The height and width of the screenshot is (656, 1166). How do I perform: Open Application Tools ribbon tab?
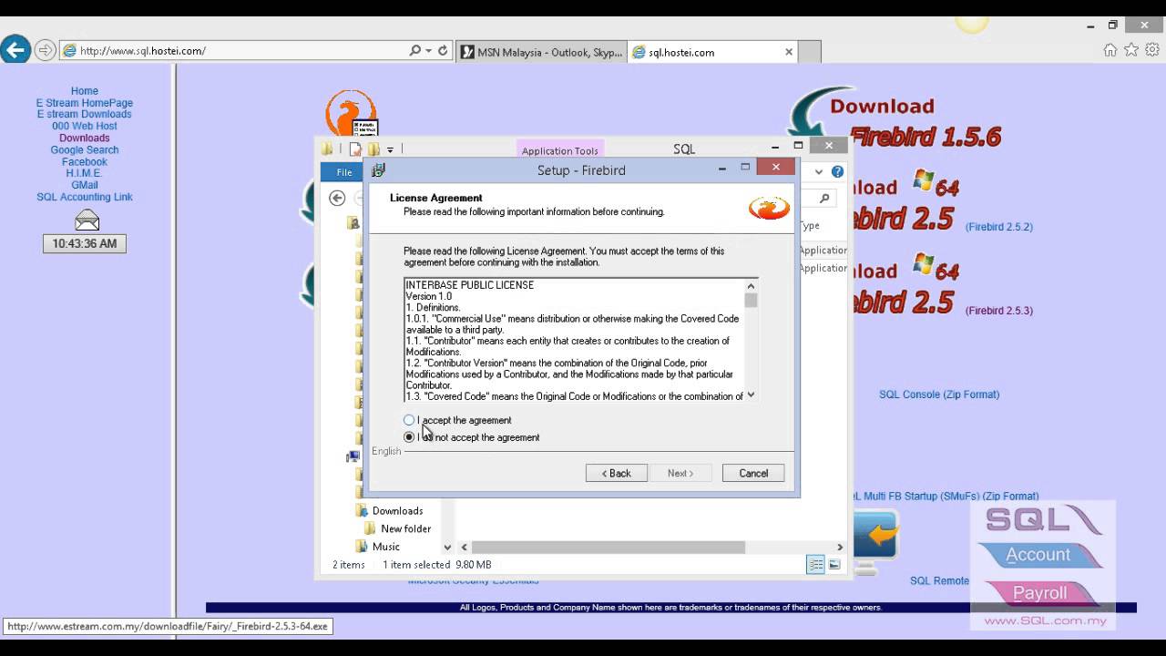click(560, 150)
